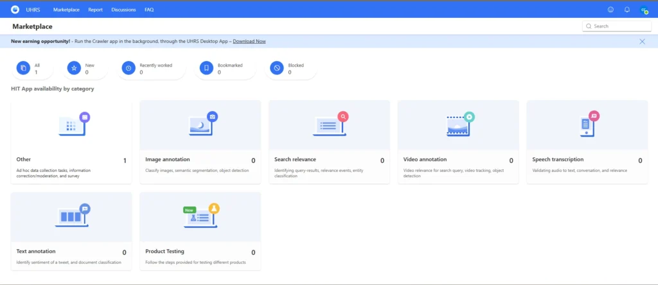Click the Image annotation category illustration

(x=204, y=124)
